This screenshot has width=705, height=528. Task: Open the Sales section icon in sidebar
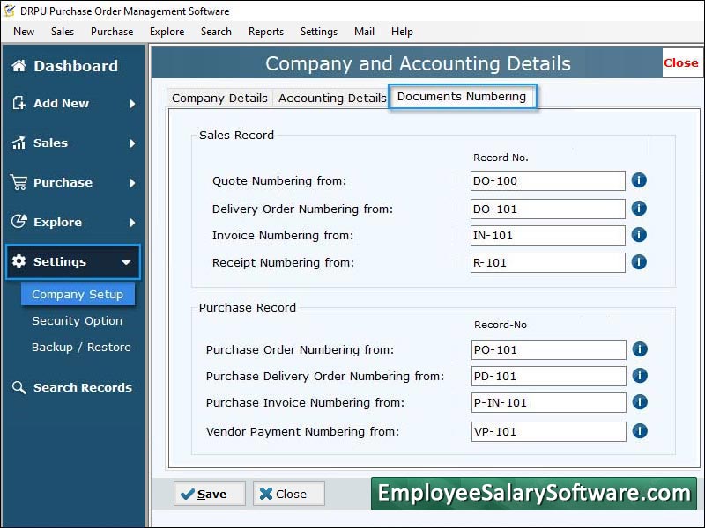[x=19, y=143]
